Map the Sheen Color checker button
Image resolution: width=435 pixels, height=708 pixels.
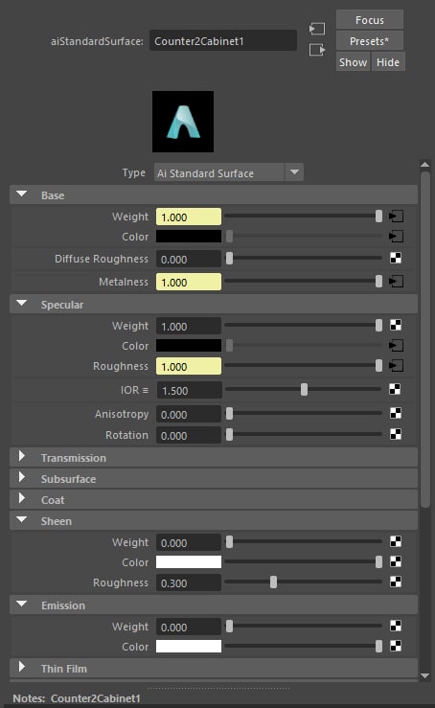pyautogui.click(x=396, y=561)
